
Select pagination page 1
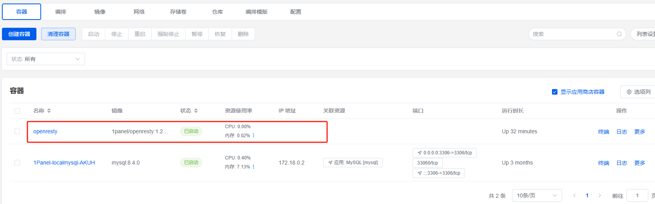(587, 195)
